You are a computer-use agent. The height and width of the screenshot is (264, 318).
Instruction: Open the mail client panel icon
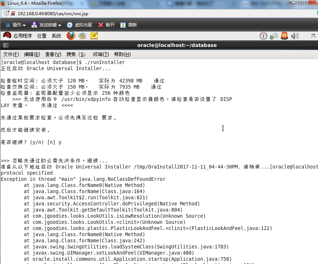point(82,36)
